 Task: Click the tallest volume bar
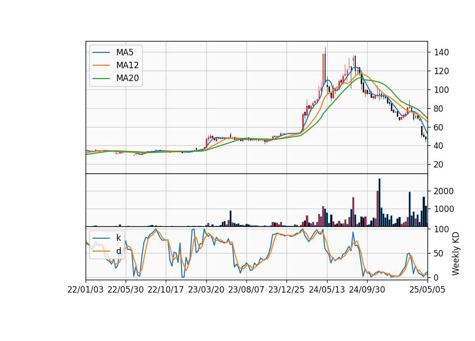(x=380, y=203)
